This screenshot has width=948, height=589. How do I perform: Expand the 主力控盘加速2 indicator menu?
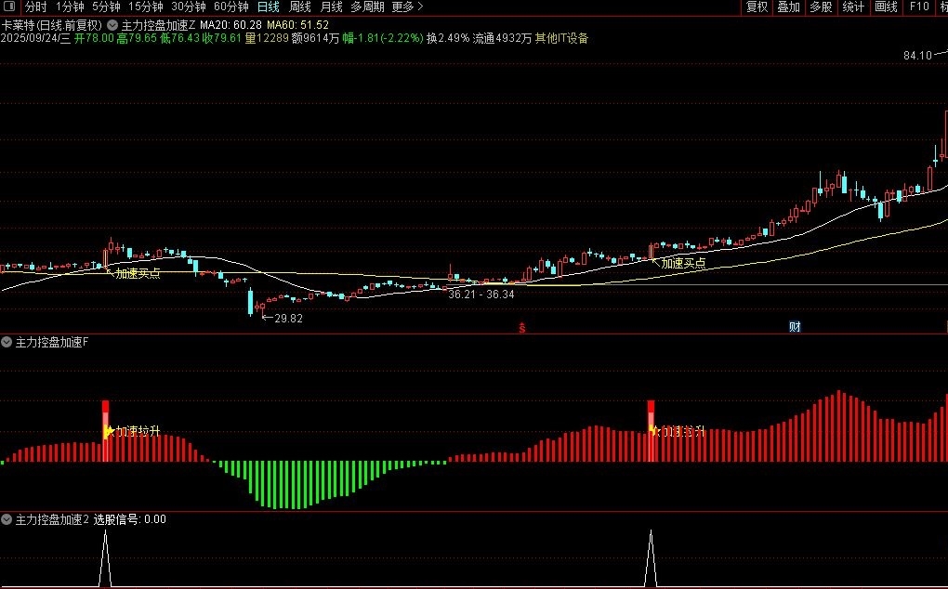click(x=7, y=519)
